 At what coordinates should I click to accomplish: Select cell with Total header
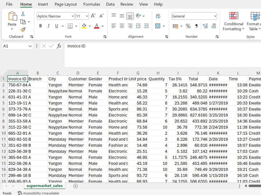[x=198, y=79]
